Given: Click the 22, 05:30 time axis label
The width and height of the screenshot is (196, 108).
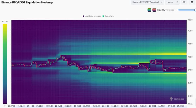Looking at the screenshot, I should (49, 106).
